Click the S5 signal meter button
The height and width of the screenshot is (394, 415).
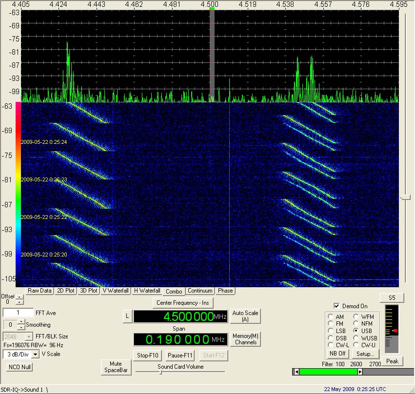pyautogui.click(x=392, y=297)
